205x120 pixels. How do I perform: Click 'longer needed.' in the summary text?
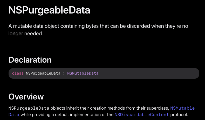[26, 34]
